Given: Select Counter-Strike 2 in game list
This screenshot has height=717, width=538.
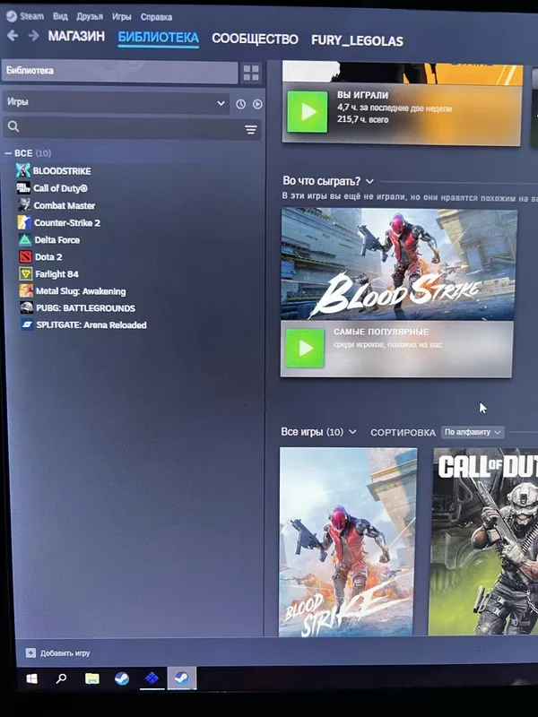Looking at the screenshot, I should pos(66,222).
